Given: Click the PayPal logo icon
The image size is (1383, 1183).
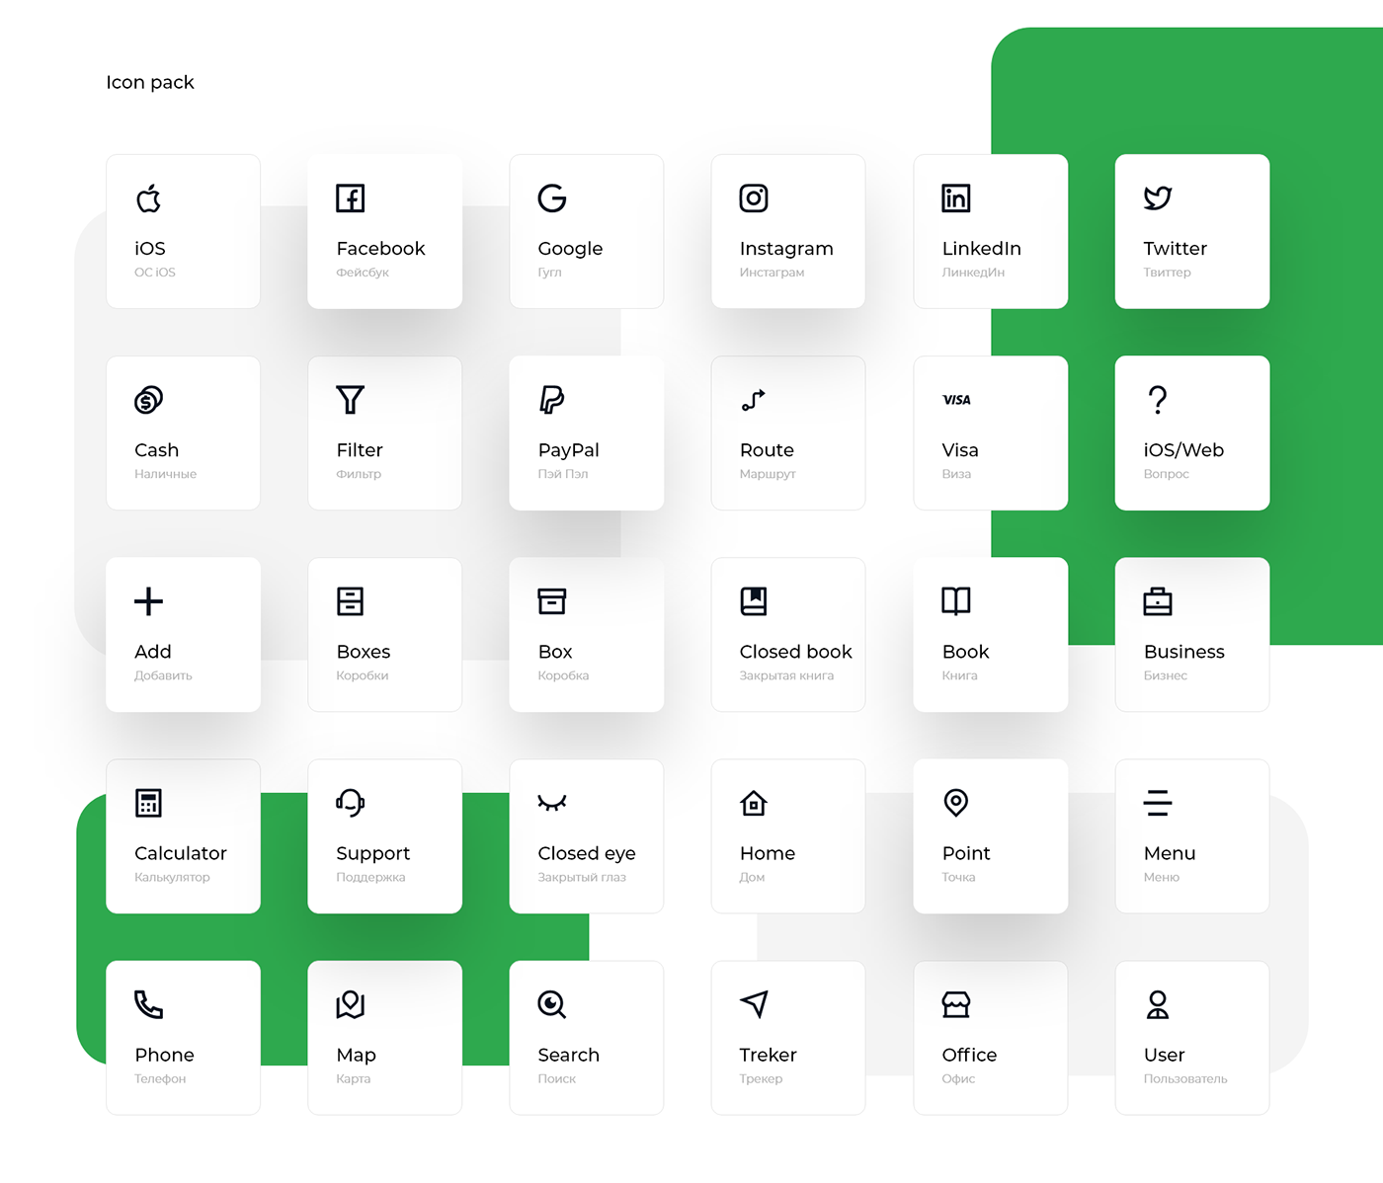Looking at the screenshot, I should (x=551, y=400).
